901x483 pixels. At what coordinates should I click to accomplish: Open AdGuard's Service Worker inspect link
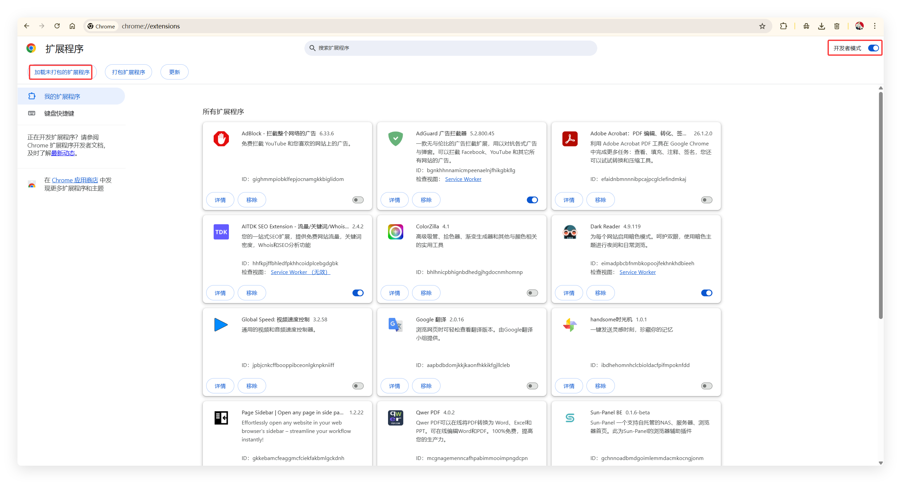pyautogui.click(x=463, y=179)
